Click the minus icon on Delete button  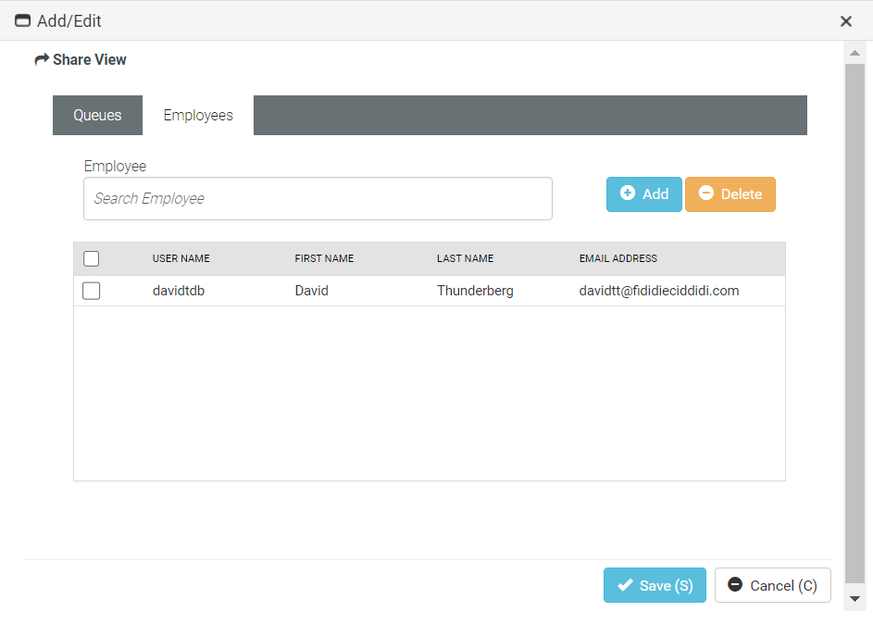point(706,193)
